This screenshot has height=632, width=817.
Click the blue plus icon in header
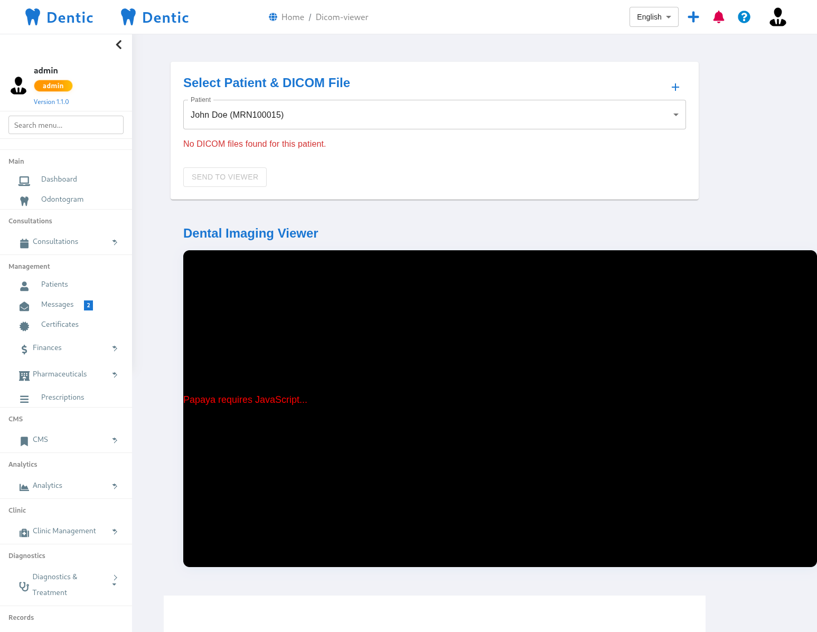693,17
